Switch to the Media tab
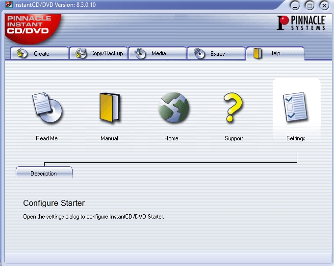Screen dimensions: 334x266 157,53
